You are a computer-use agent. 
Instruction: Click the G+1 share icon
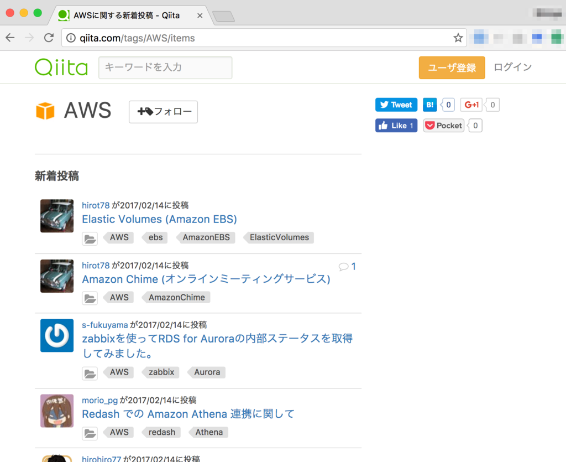coord(471,105)
